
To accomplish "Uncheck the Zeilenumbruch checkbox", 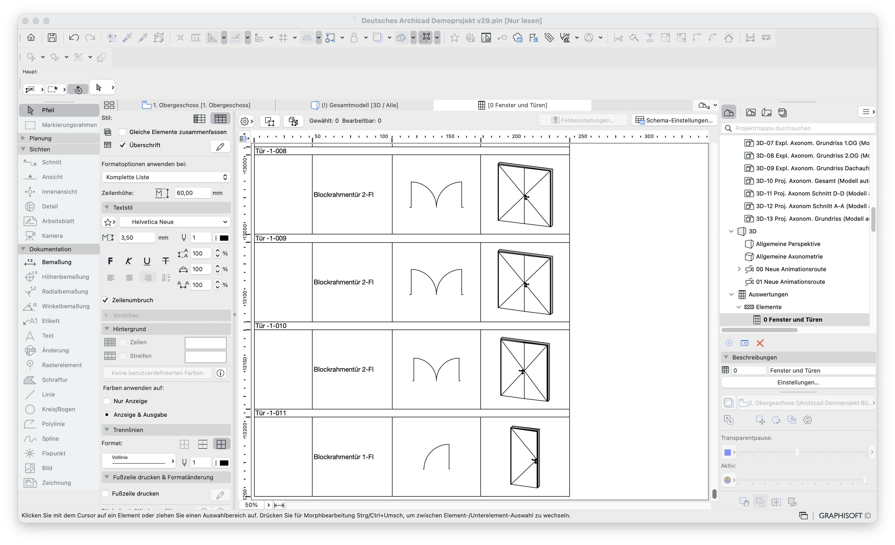I will [105, 300].
